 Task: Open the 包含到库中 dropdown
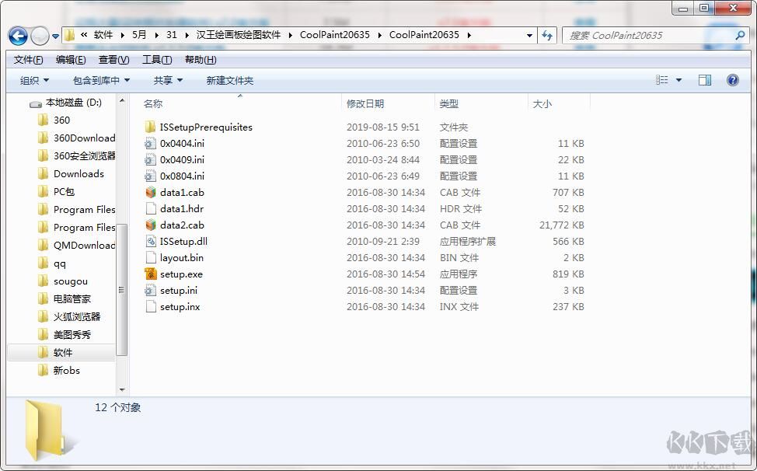[101, 80]
